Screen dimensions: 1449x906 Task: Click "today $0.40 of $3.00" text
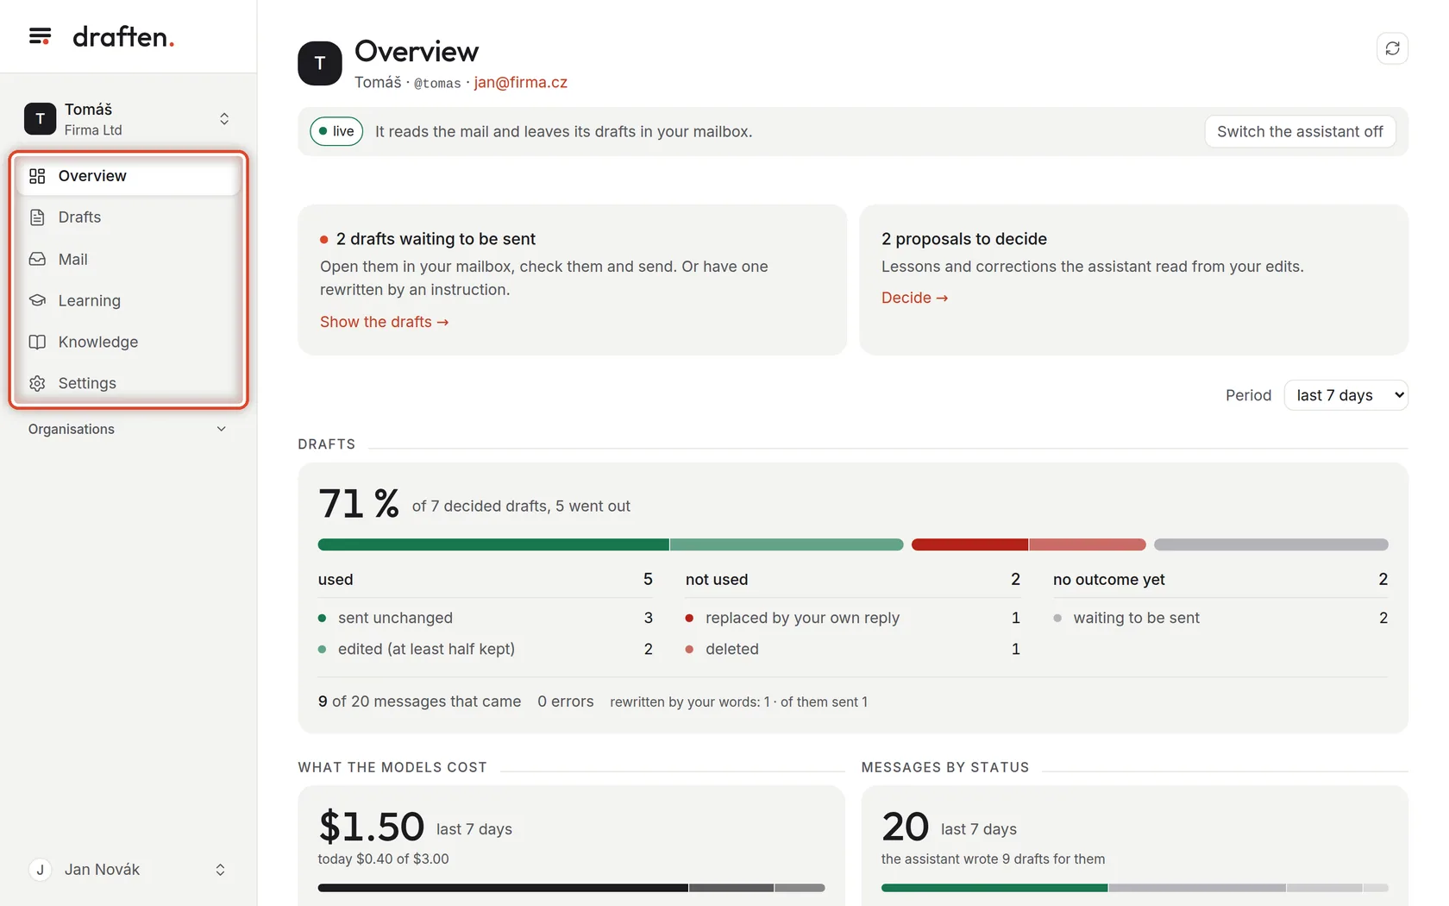[384, 859]
